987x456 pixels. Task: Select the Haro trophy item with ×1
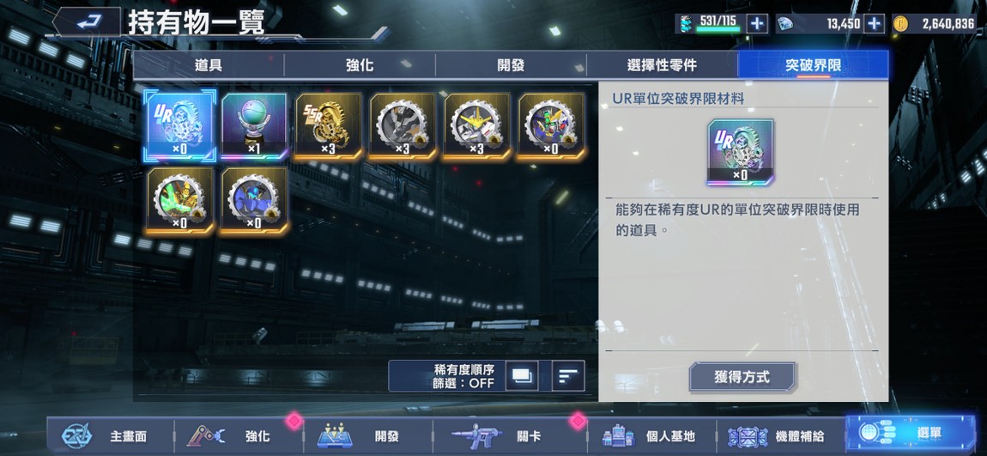pos(254,126)
